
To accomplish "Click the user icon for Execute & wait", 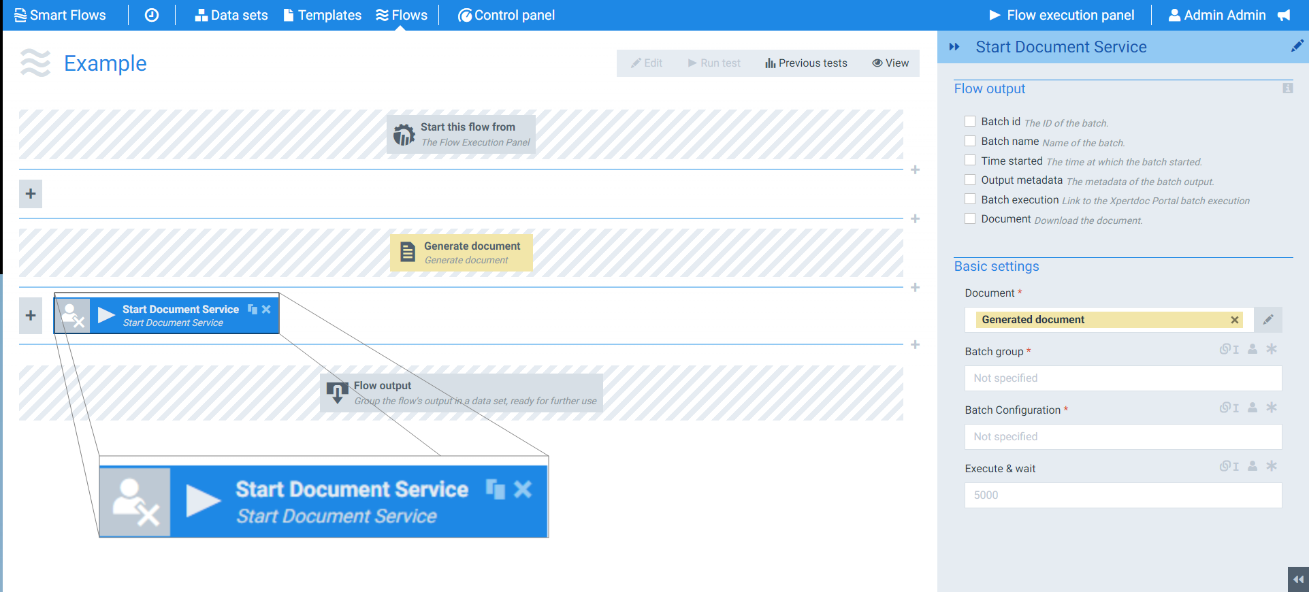I will (1253, 466).
